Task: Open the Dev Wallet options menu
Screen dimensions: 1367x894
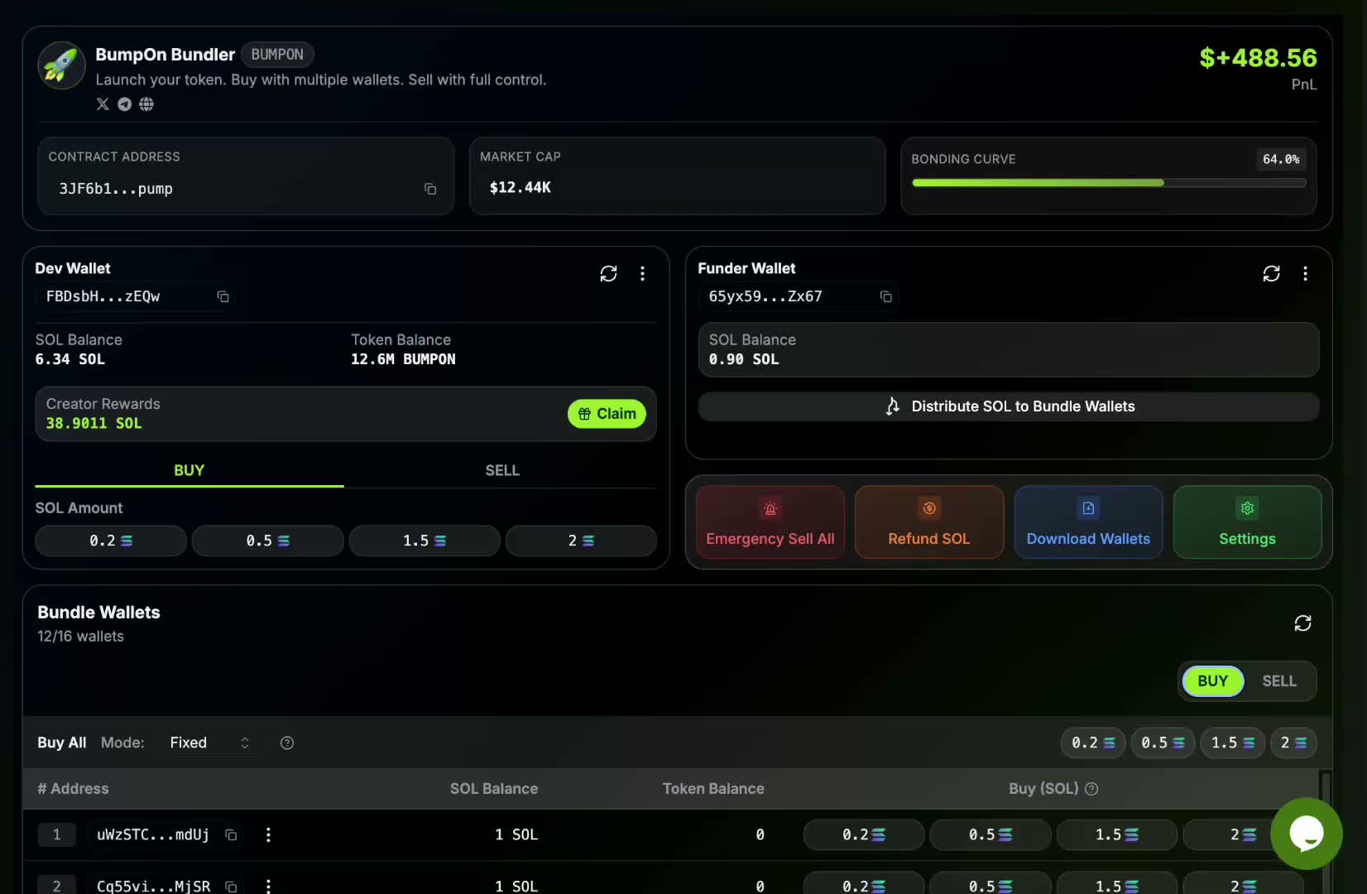Action: click(643, 273)
